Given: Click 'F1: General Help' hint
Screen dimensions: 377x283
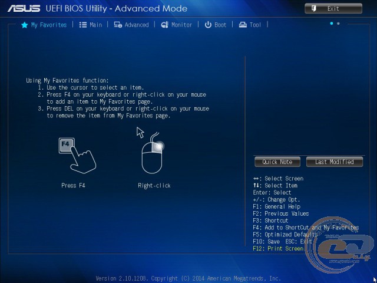Looking at the screenshot, I should coord(276,206).
